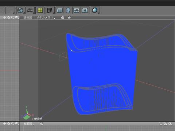Open the 透視図 view type dropdown

pyautogui.click(x=28, y=17)
